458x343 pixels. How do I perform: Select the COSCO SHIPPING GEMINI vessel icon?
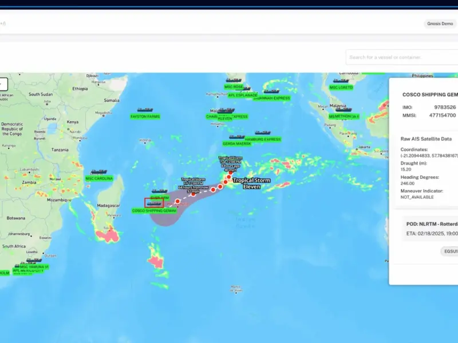(x=154, y=203)
